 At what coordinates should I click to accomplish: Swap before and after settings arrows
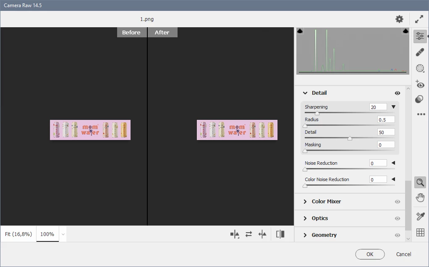[249, 234]
